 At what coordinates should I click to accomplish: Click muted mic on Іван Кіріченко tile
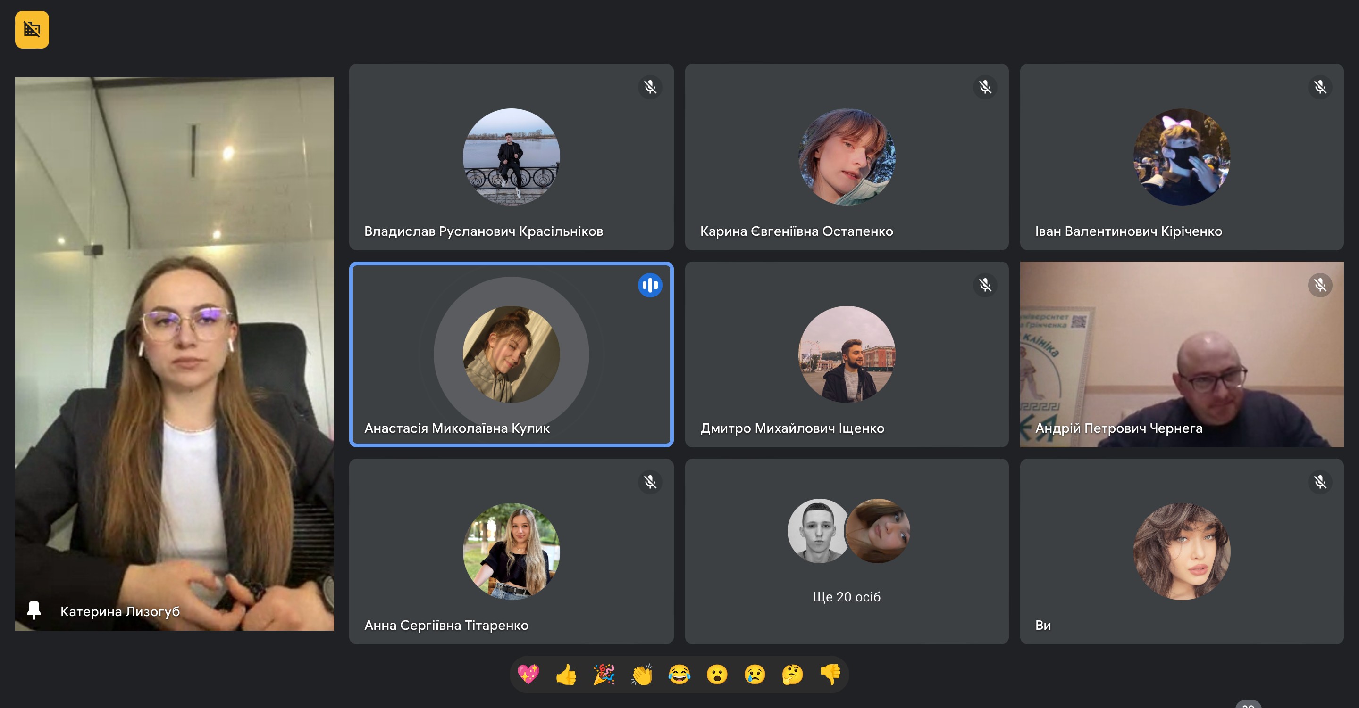click(1320, 87)
